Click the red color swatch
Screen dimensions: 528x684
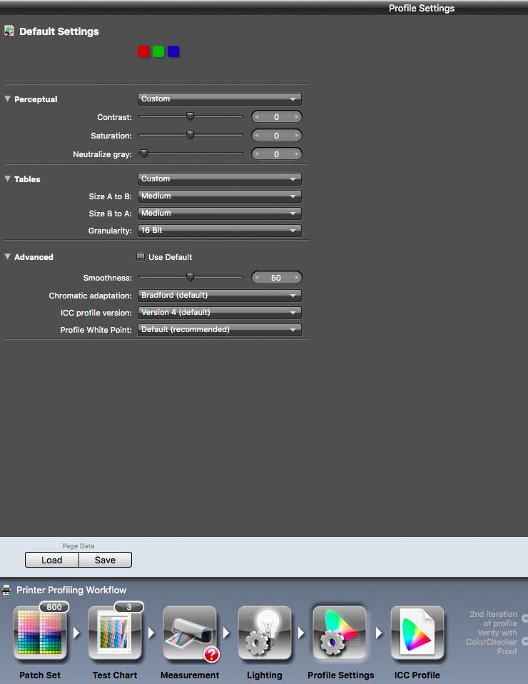[143, 51]
